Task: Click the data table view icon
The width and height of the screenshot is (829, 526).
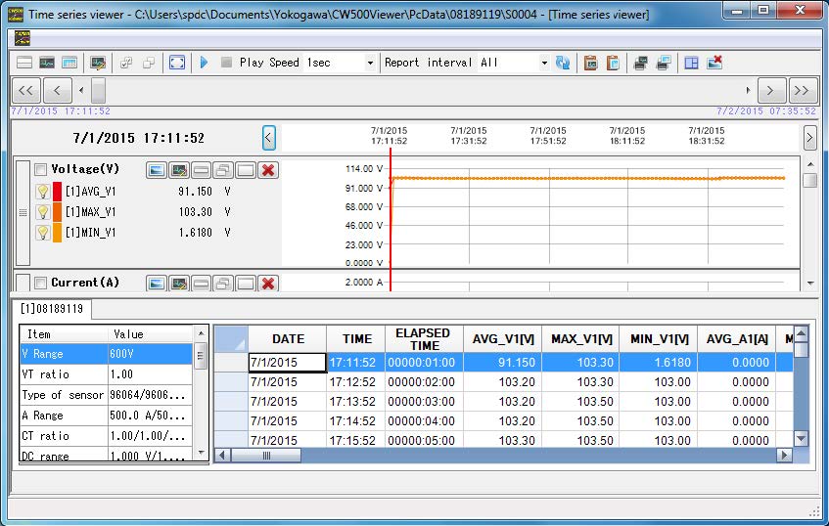Action: [x=69, y=63]
